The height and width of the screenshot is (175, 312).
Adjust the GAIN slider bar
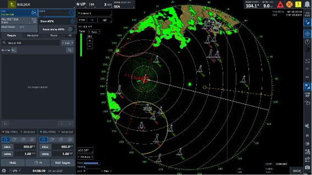pos(92,163)
